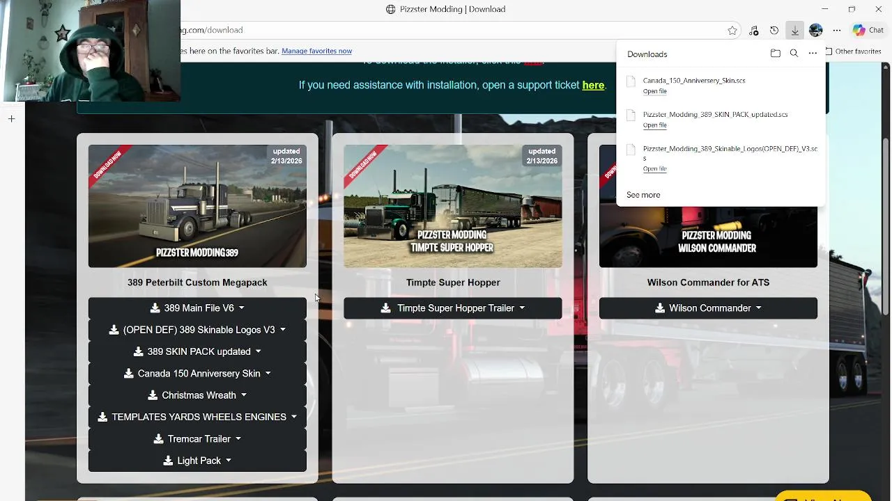Click '389 Peterbilt Custom Megapack' title

(x=197, y=283)
